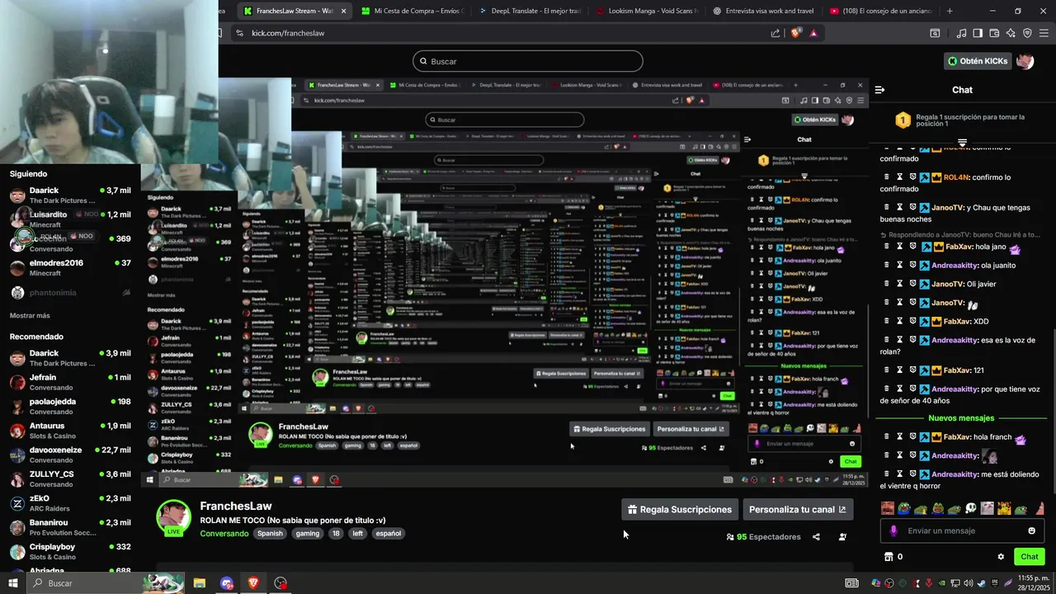
Task: Open the OBS Studio taskbar icon
Action: point(280,583)
